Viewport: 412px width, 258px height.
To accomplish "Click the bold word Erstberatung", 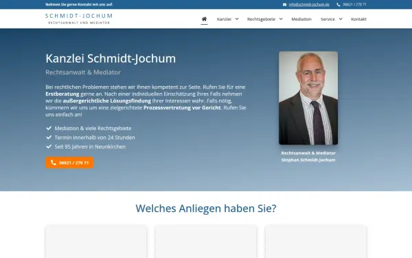I will pos(62,94).
